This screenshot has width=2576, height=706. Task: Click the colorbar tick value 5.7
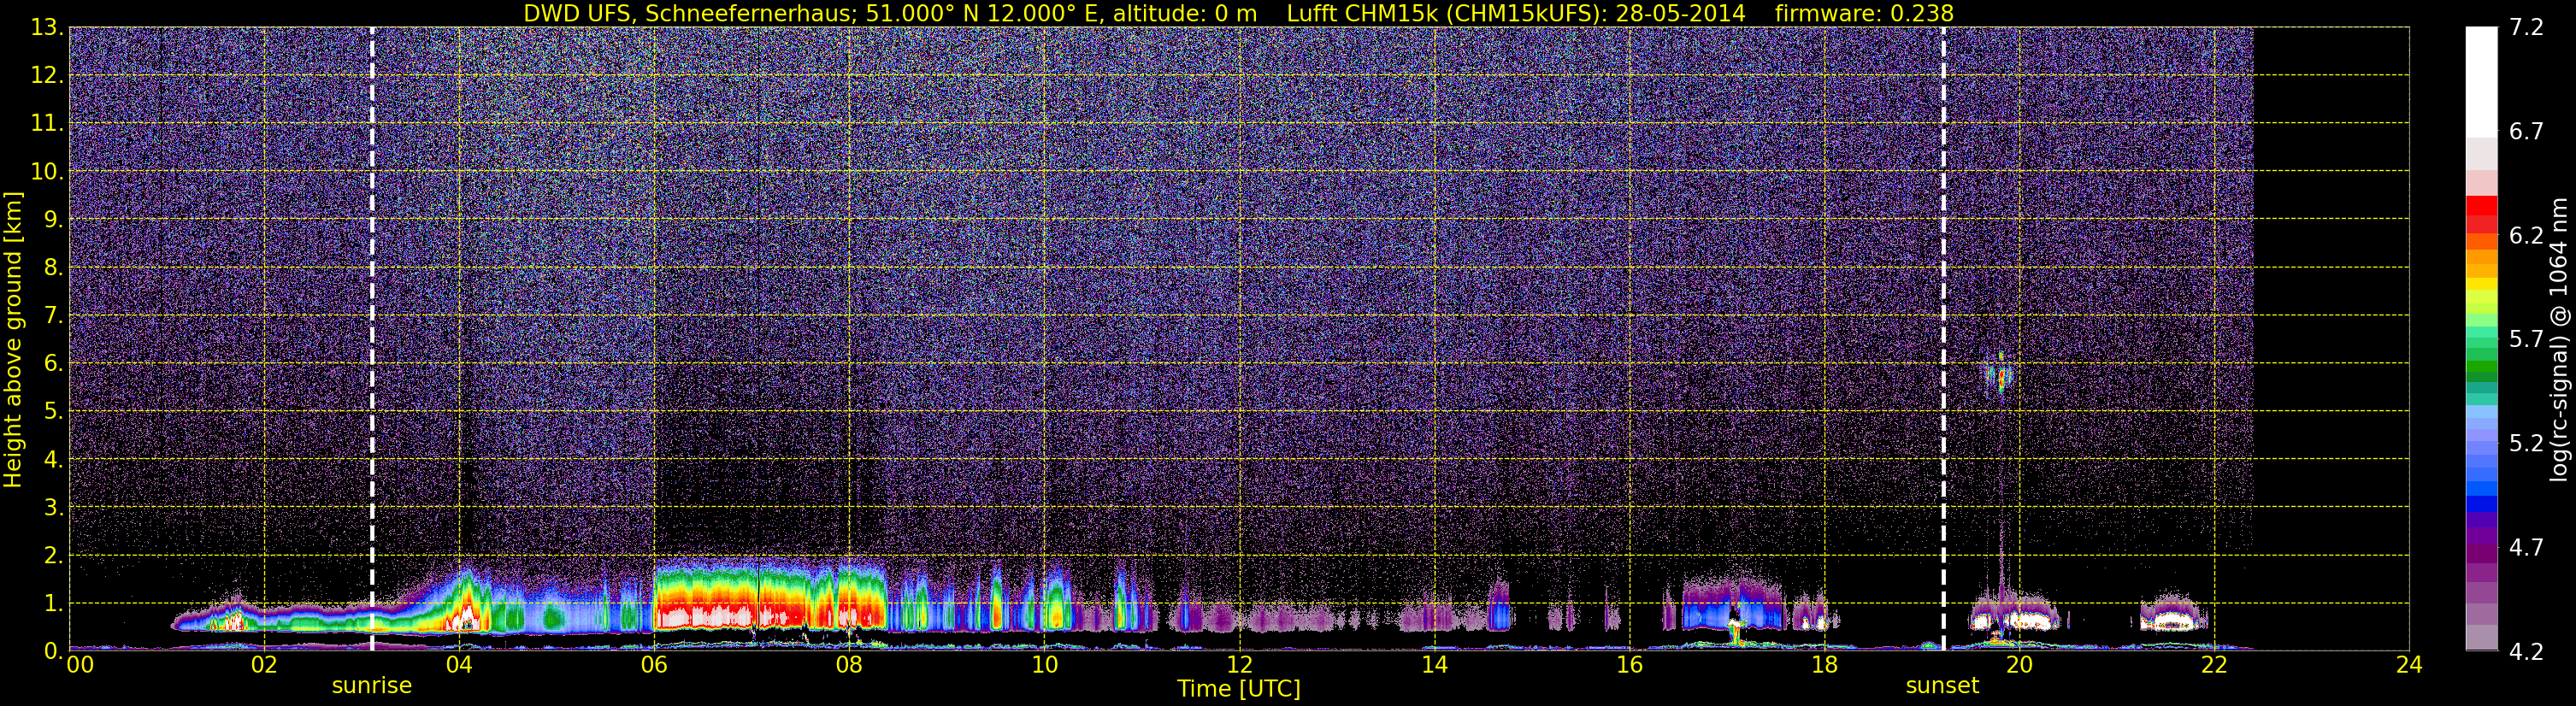click(x=2526, y=339)
